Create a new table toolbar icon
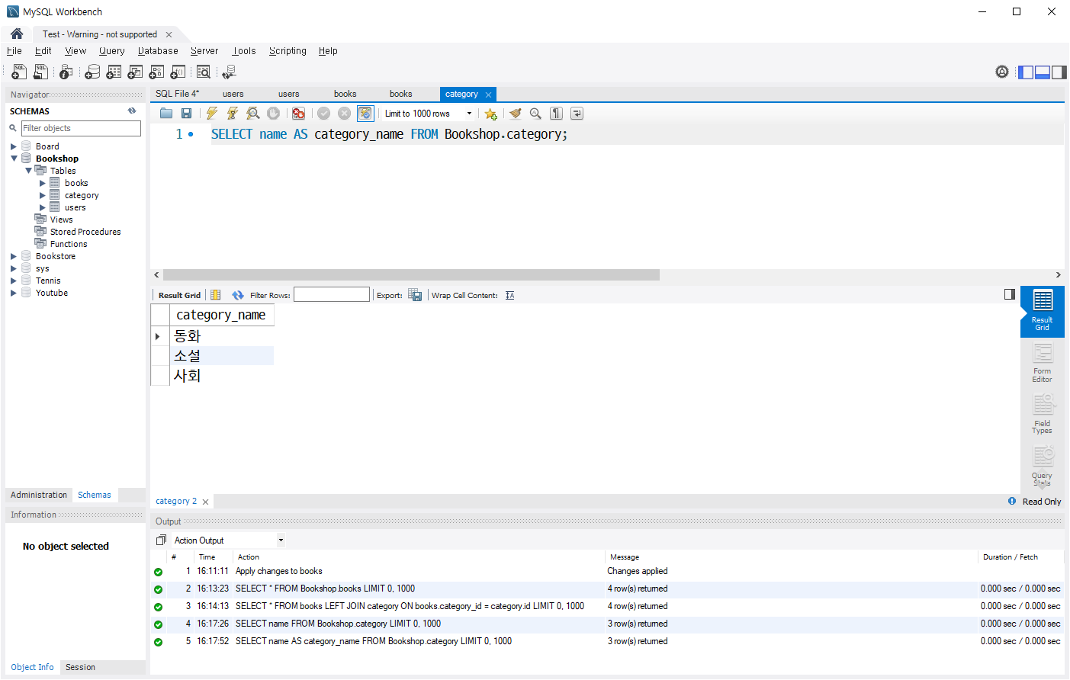Screen dimensions: 1070x680 click(114, 72)
